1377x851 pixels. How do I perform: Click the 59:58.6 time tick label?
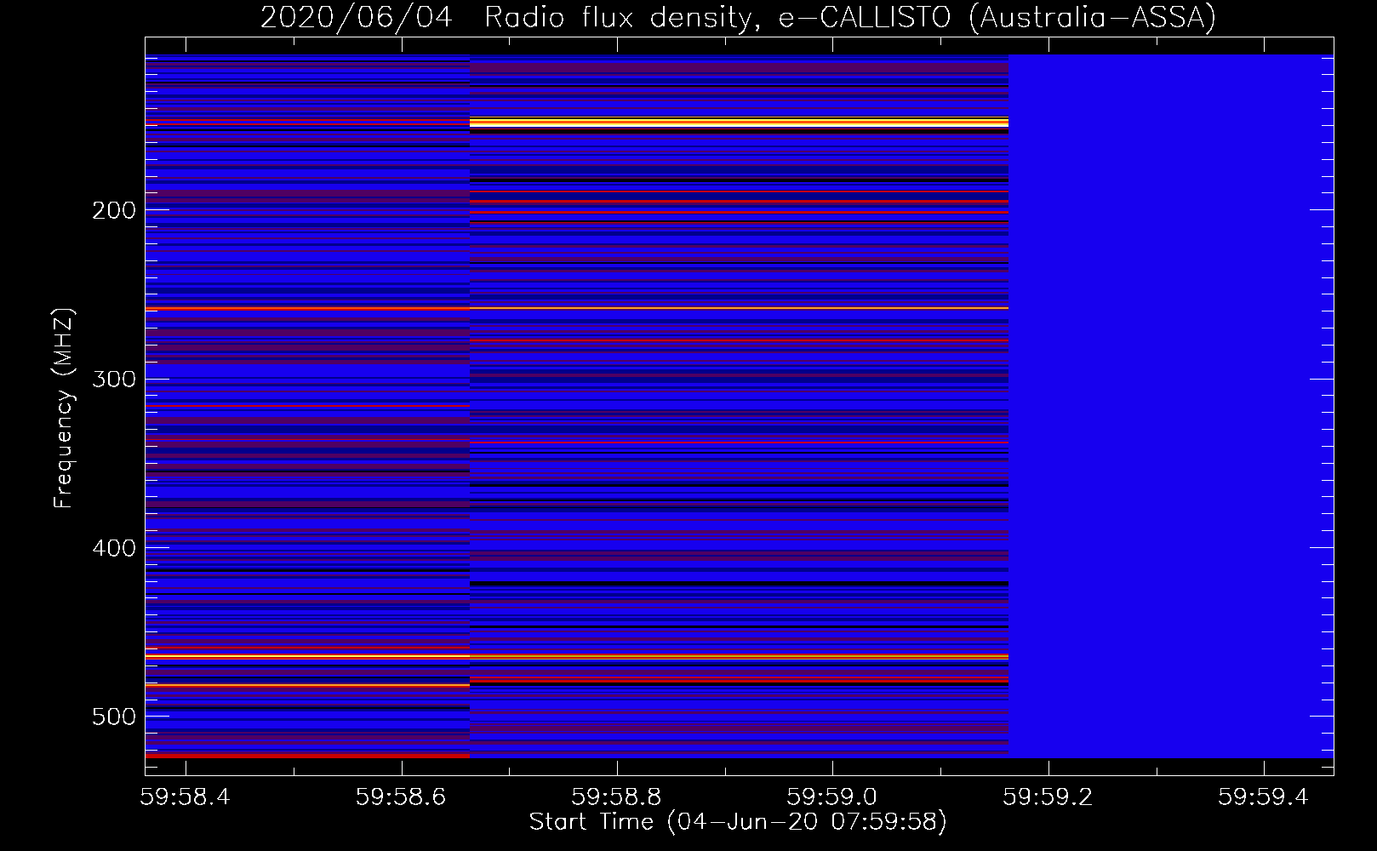pos(402,797)
